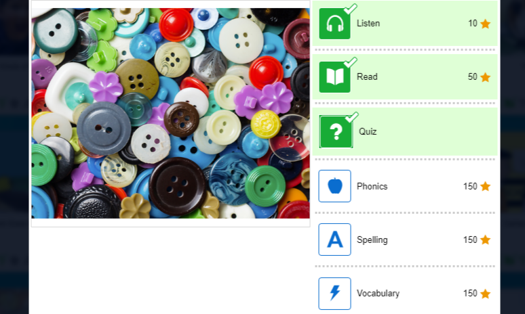The width and height of the screenshot is (525, 314).
Task: Open the Phonics apple icon
Action: (334, 186)
